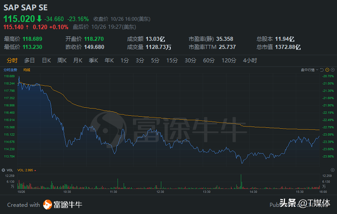Click the price change -23.16%
Image resolution: width=337 pixels, height=214 pixels.
[x=78, y=19]
